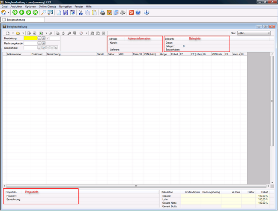This screenshot has width=278, height=211.
Task: Expand dropdown next to red compass icon
Action: pos(87,33)
